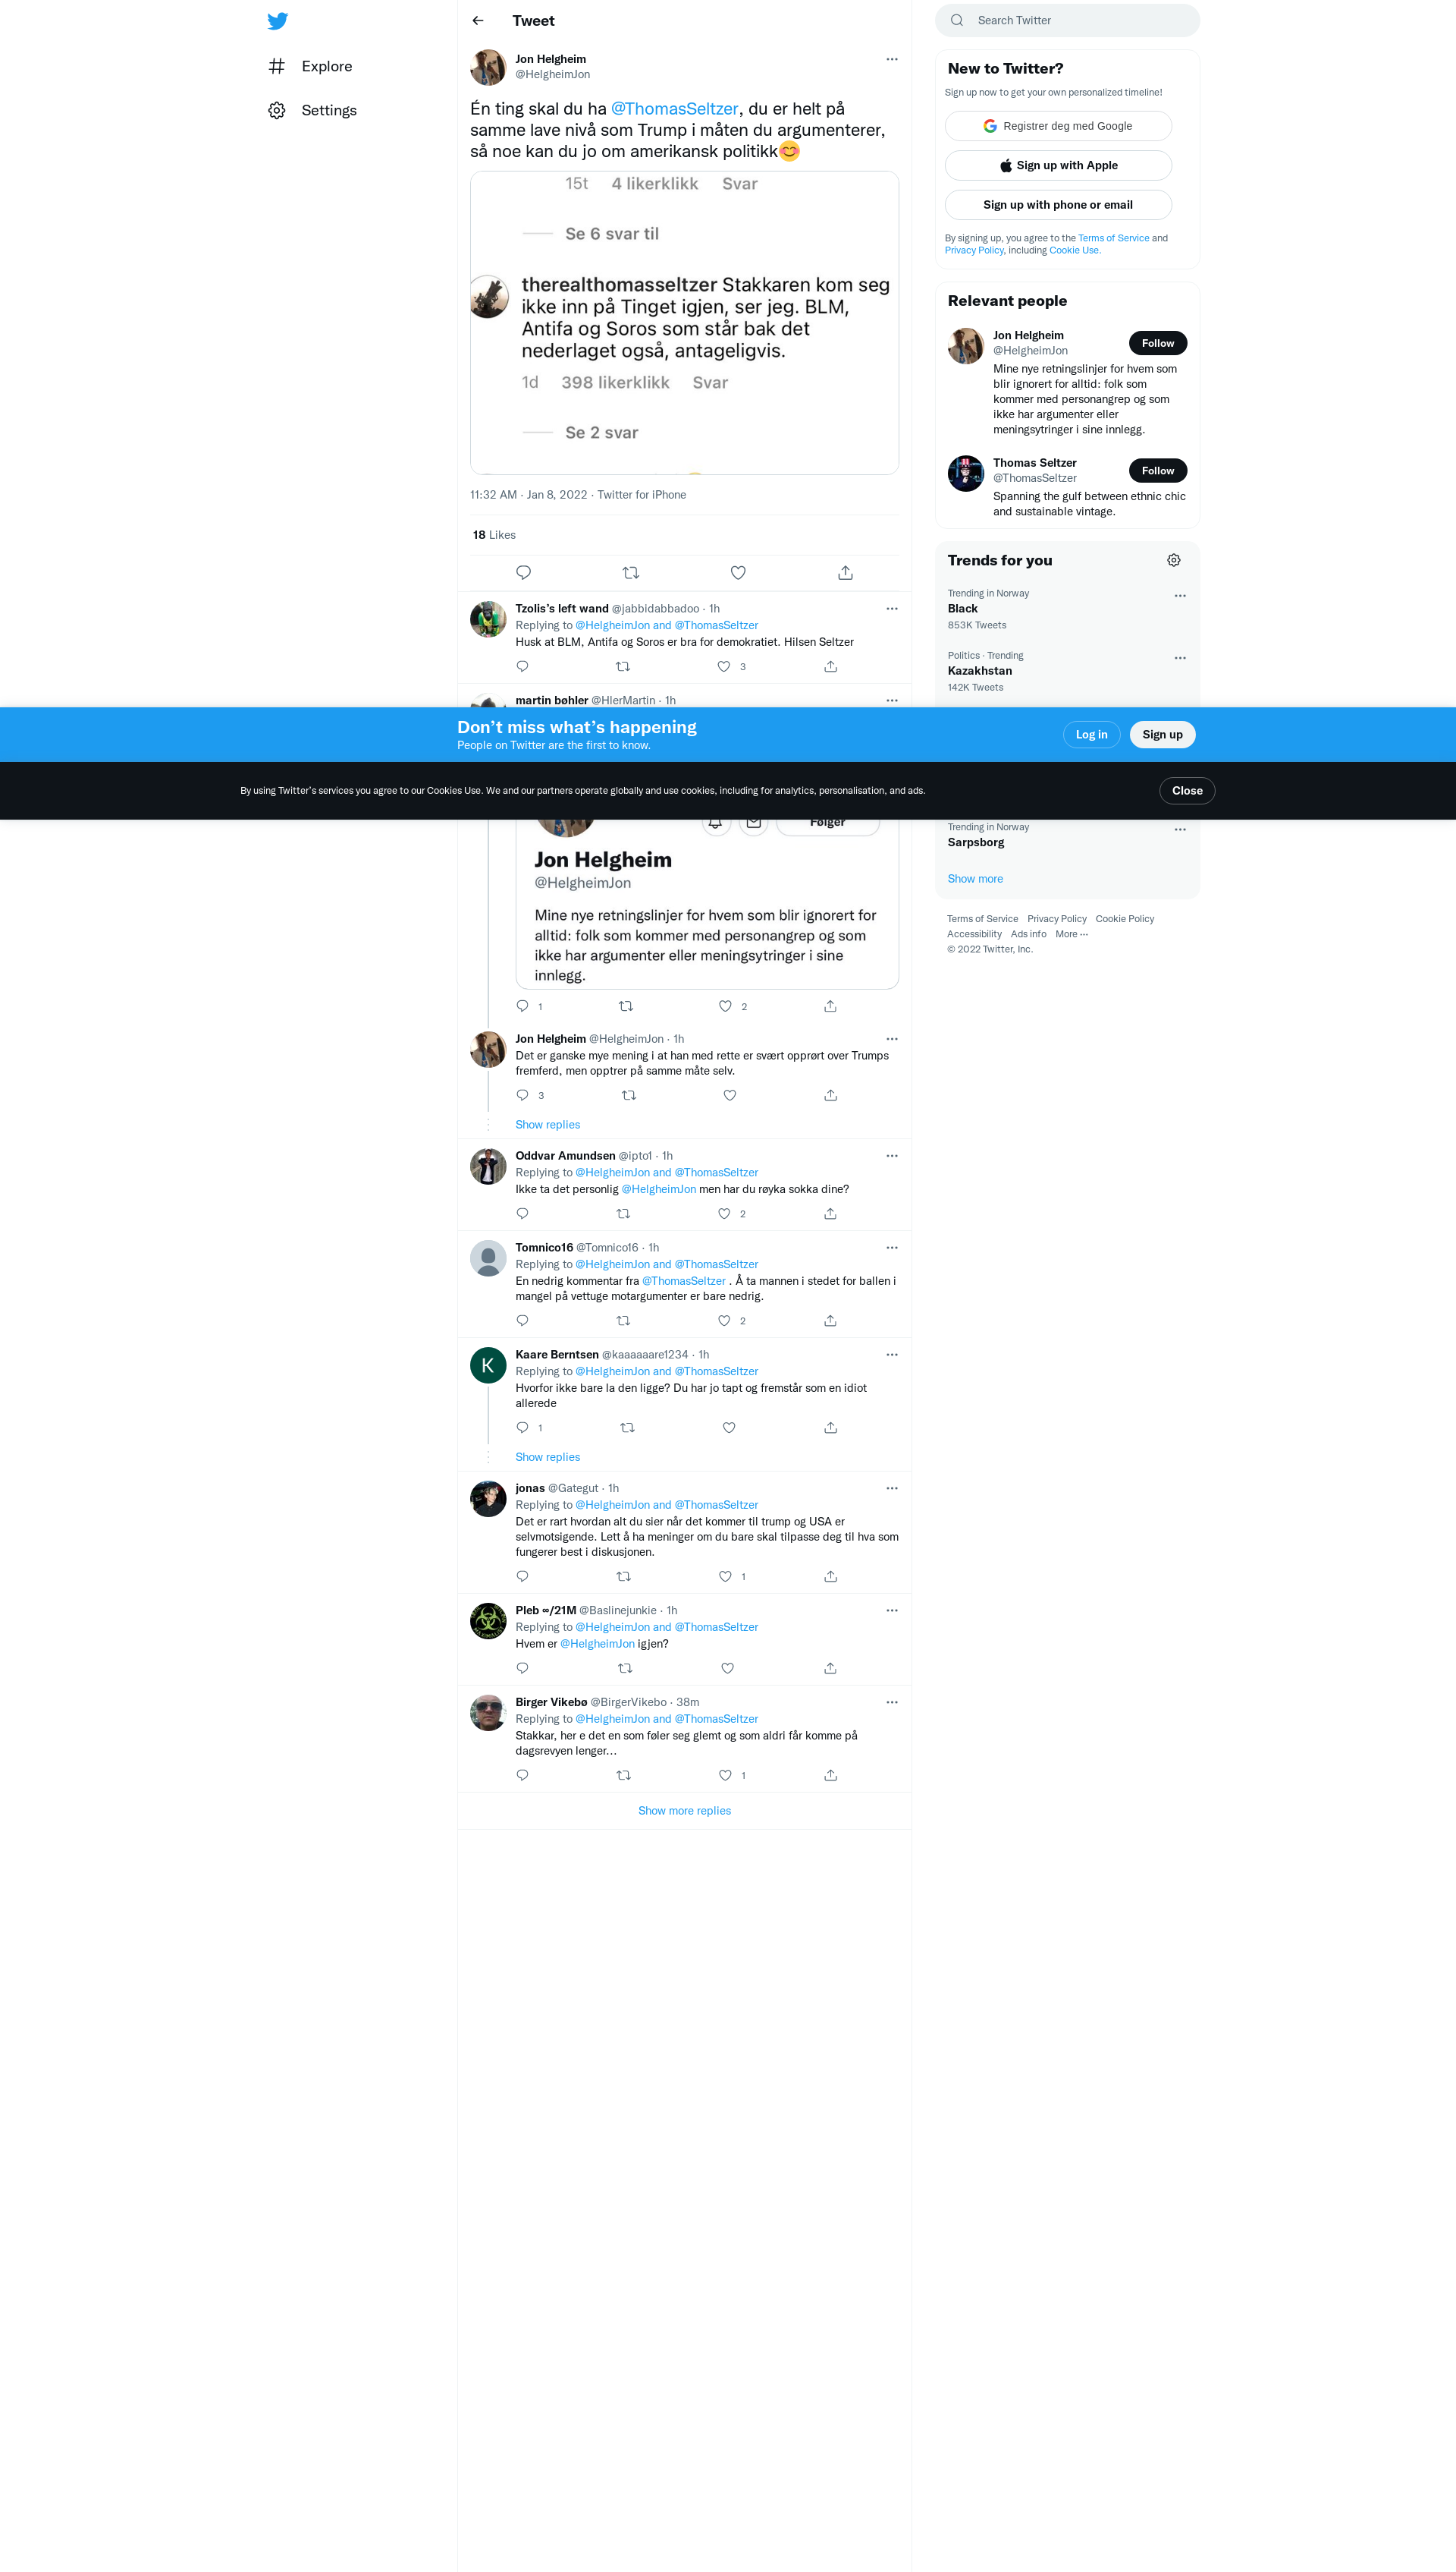Click the Twitter bird logo
The height and width of the screenshot is (2572, 1456).
point(277,21)
